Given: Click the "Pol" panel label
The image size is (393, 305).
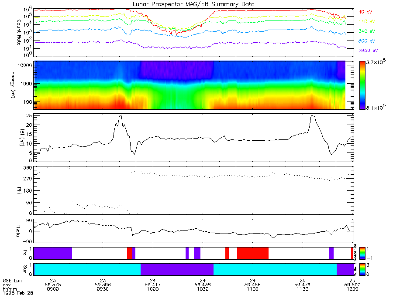Looking at the screenshot, I should coord(25,253).
